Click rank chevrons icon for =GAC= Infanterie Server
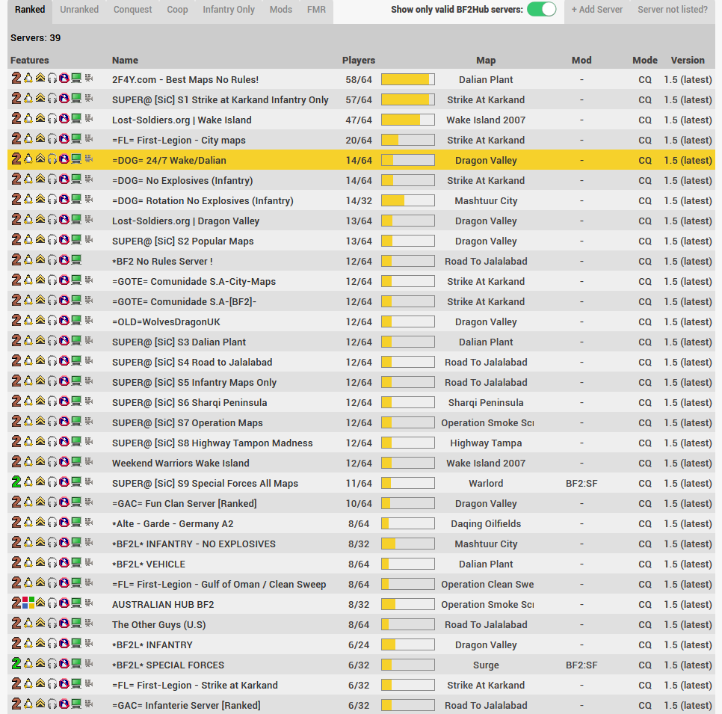This screenshot has width=722, height=714. tap(40, 704)
